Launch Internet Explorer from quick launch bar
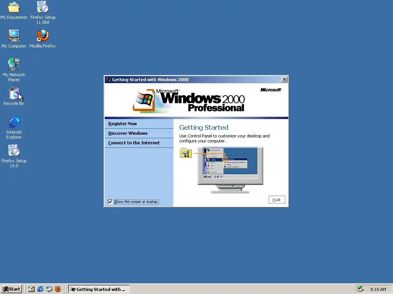 [x=40, y=289]
